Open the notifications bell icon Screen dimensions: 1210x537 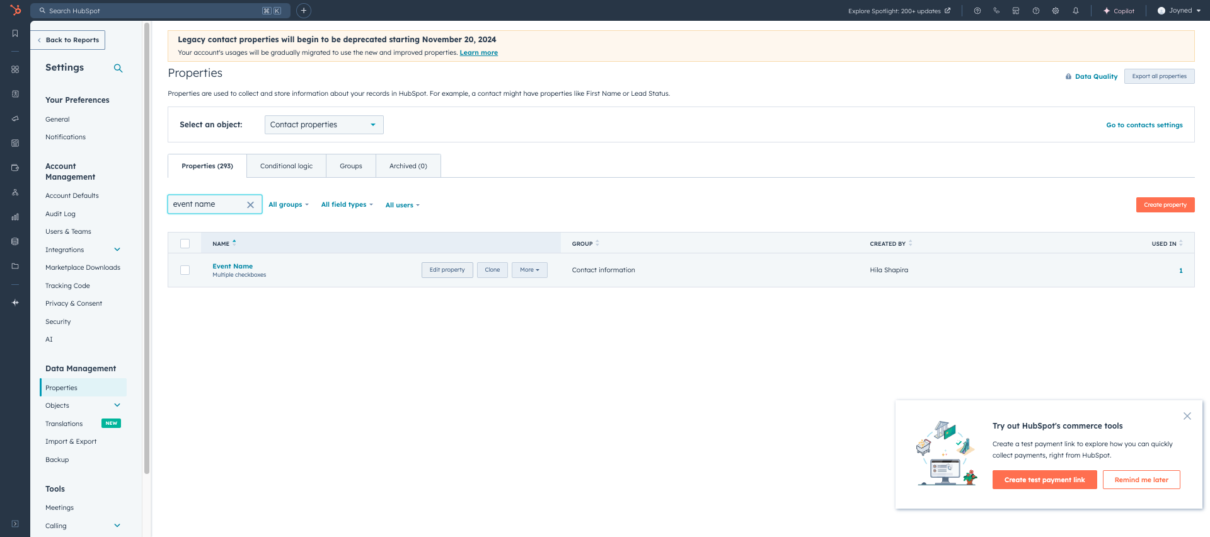tap(1076, 11)
